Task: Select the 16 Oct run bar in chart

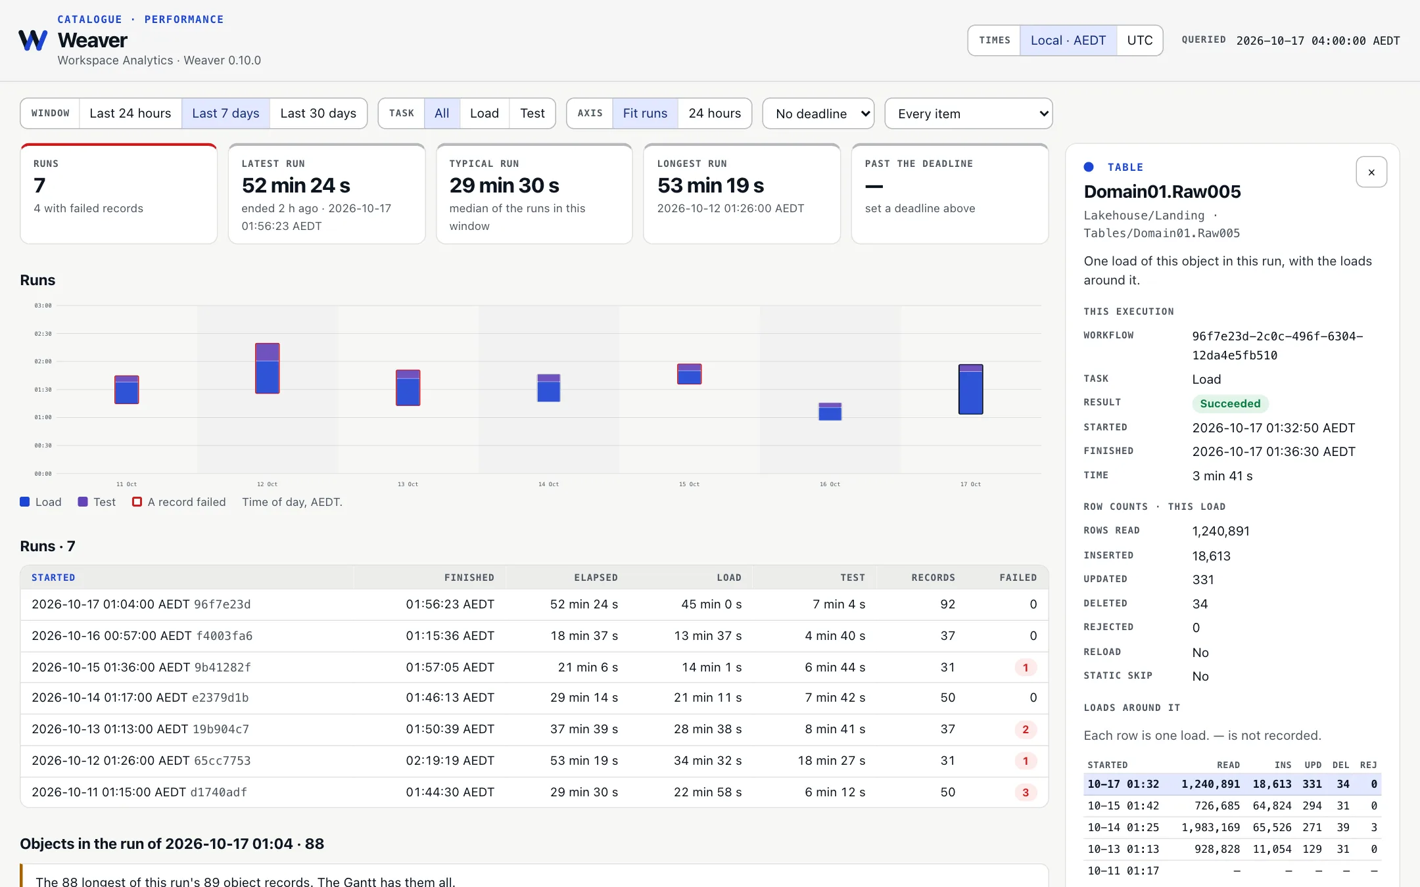Action: (830, 411)
